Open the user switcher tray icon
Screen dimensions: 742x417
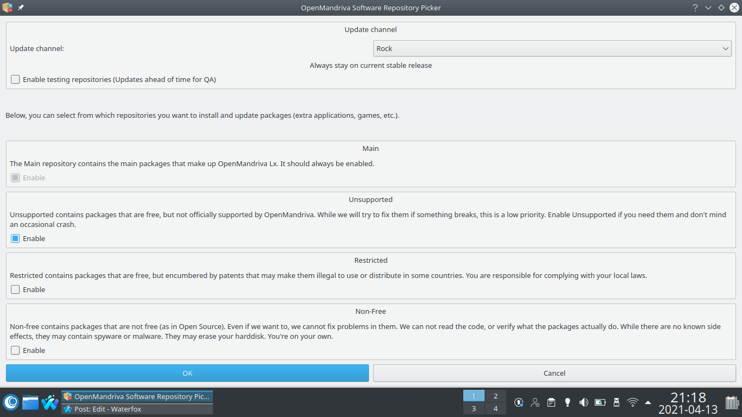tap(535, 402)
